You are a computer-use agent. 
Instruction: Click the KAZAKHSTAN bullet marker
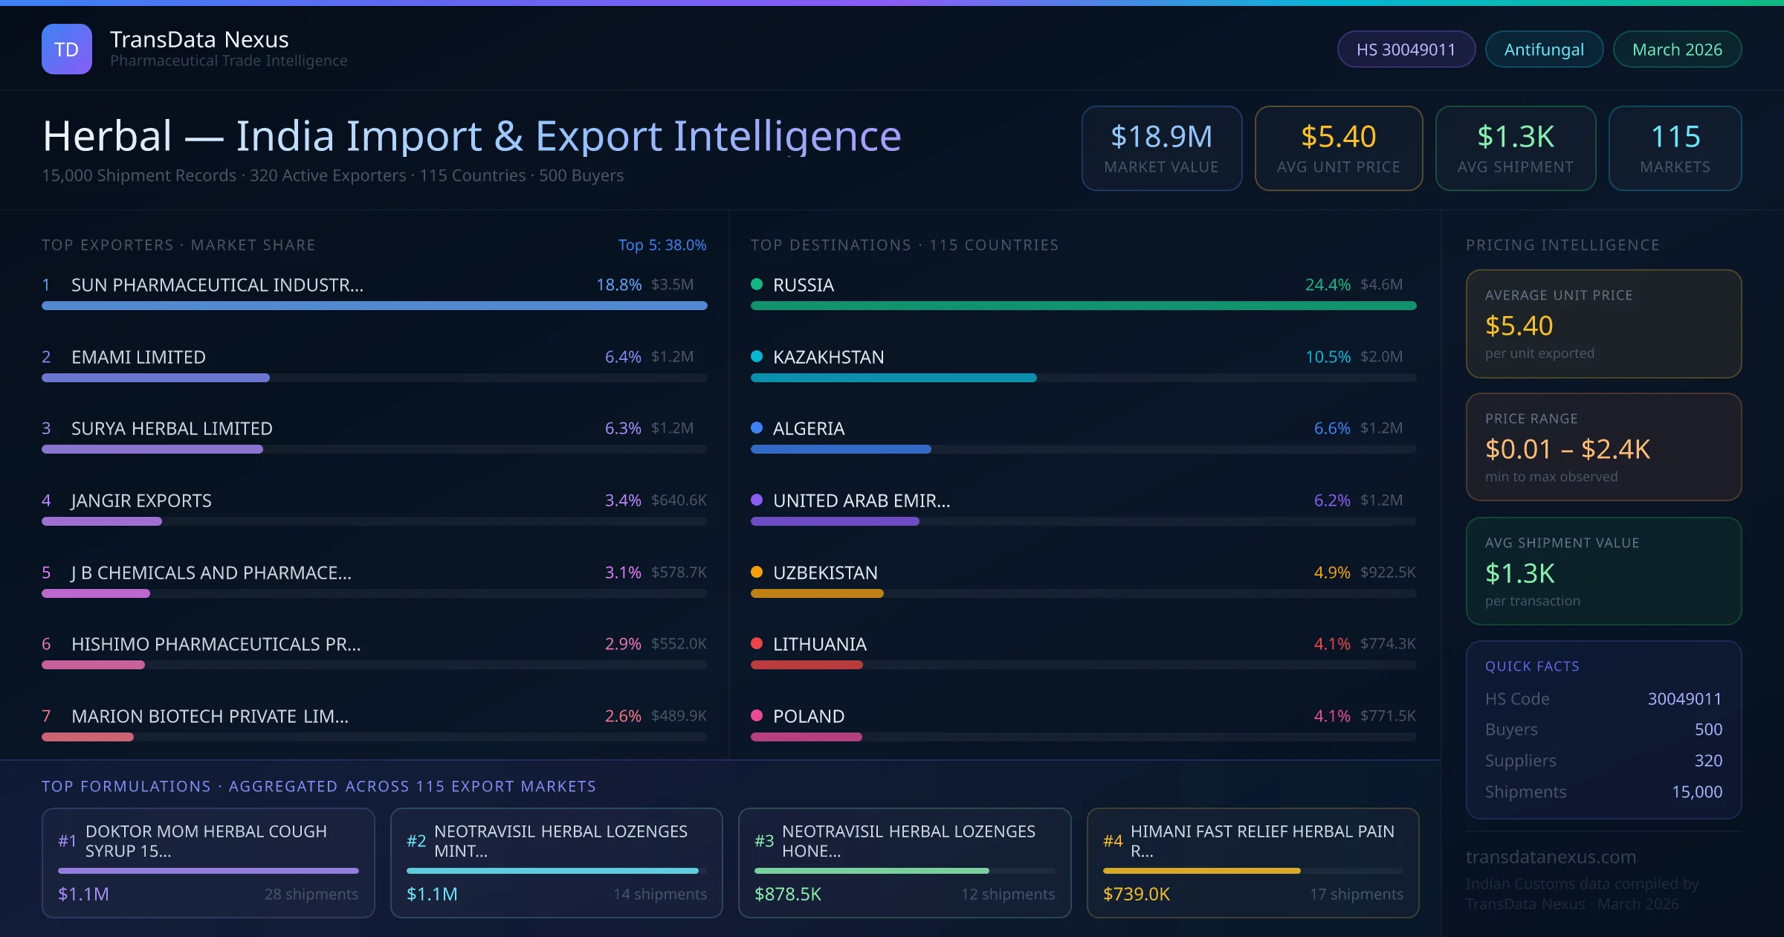pyautogui.click(x=757, y=355)
